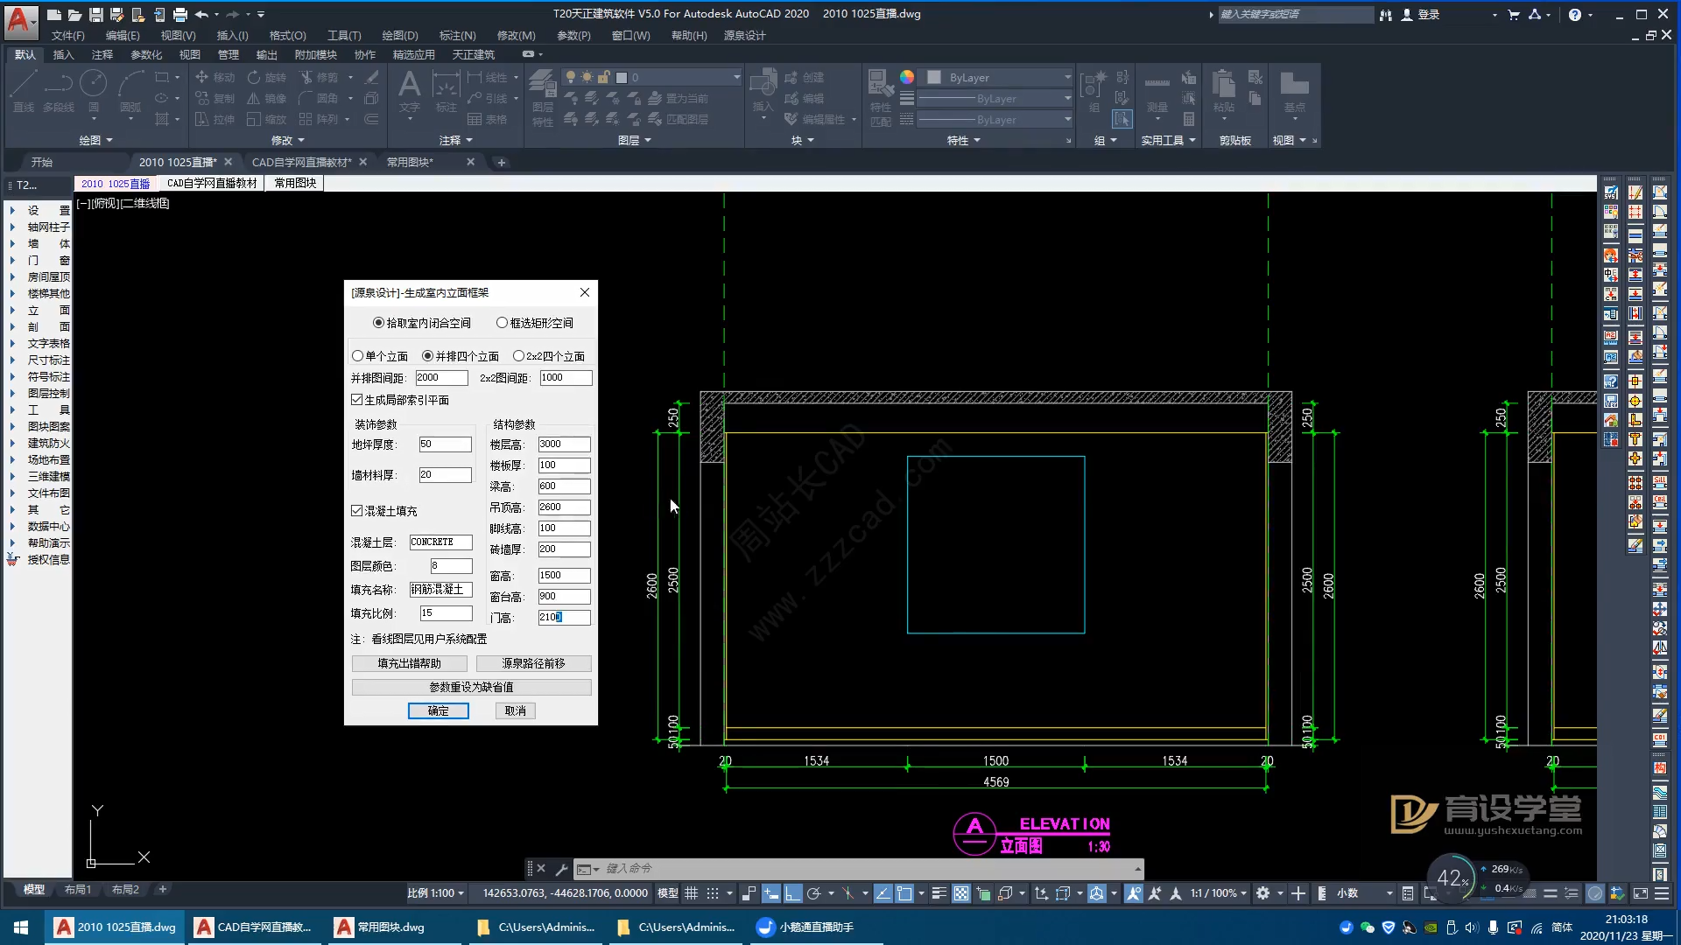Select 拾取室内闭合空间 radio option

(x=422, y=323)
